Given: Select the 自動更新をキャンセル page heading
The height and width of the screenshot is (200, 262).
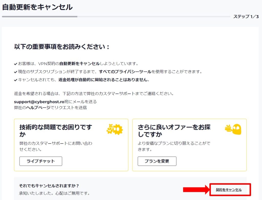Looking at the screenshot, I should click(x=38, y=7).
